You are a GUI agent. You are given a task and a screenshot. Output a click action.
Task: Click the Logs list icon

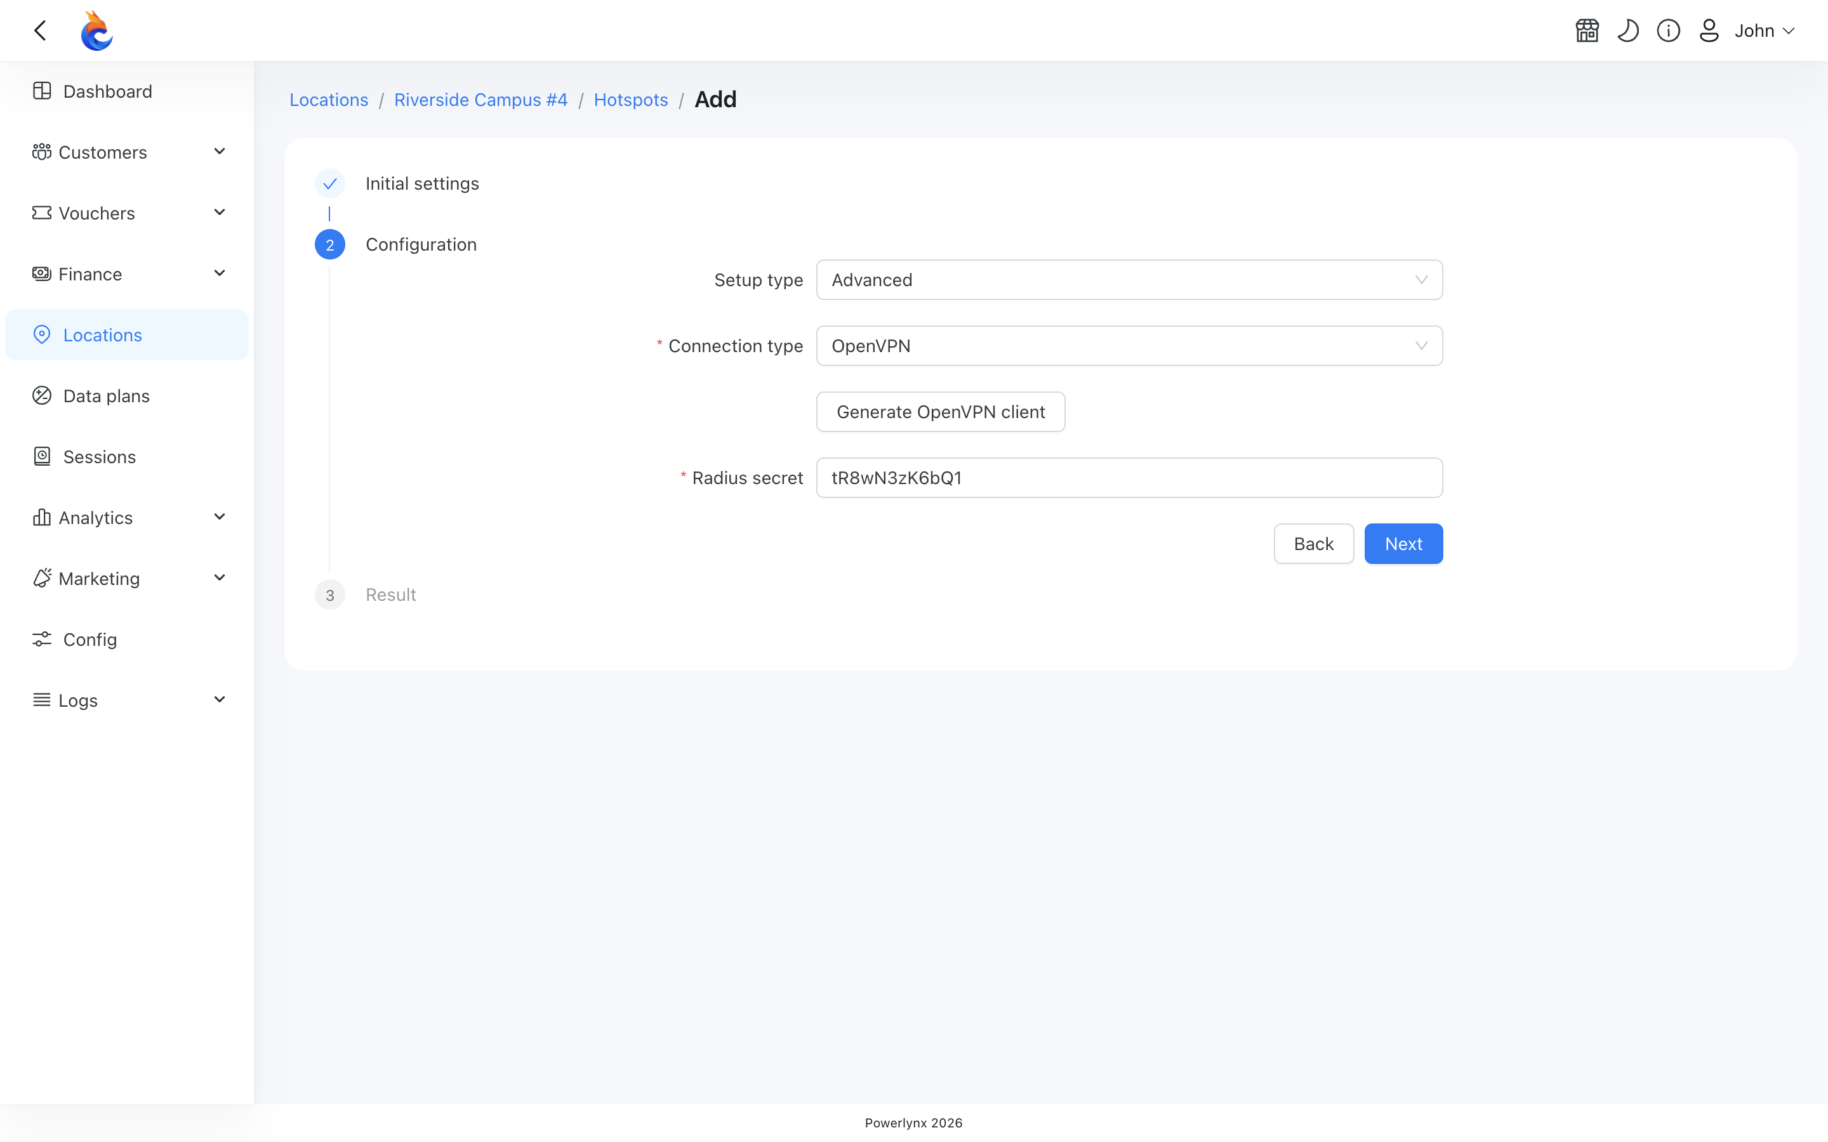[41, 700]
